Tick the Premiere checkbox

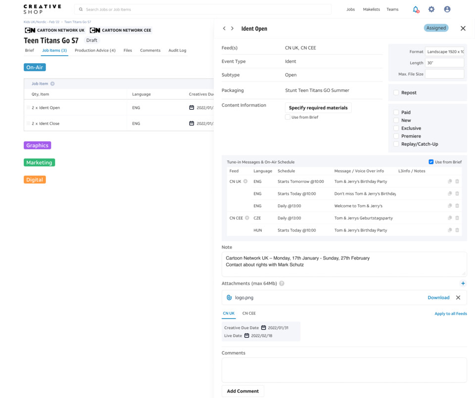pyautogui.click(x=396, y=136)
